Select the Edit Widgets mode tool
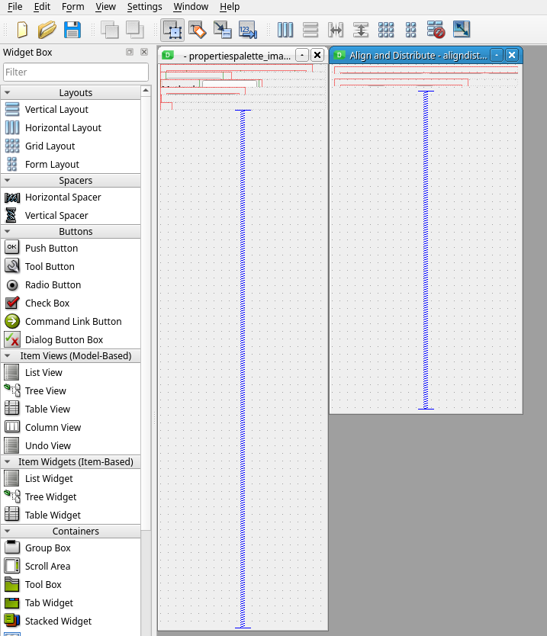The image size is (547, 636). [172, 30]
